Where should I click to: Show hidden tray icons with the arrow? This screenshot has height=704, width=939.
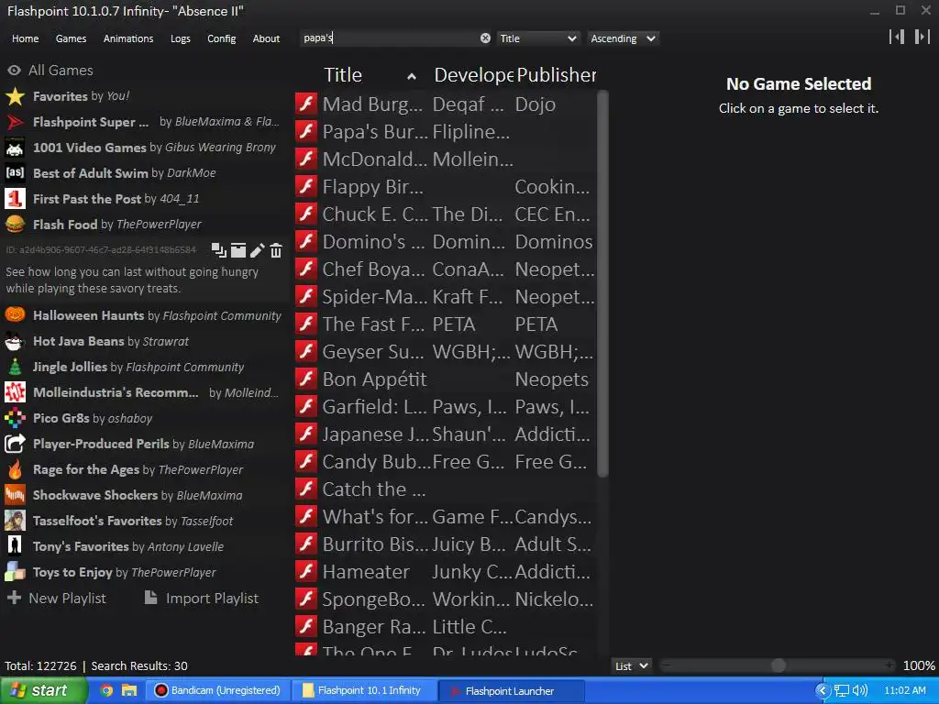coord(823,690)
